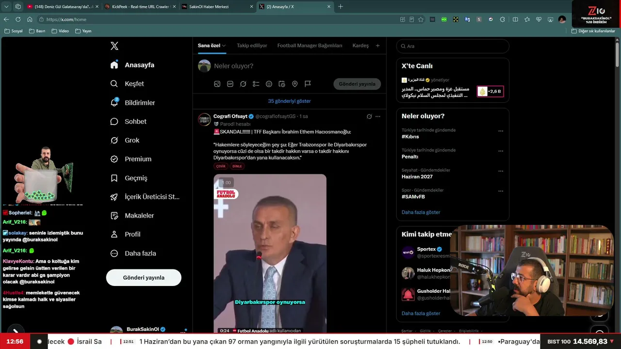Open more options for #SAMvFB trend
Screen dimensions: 621x349
(501, 191)
